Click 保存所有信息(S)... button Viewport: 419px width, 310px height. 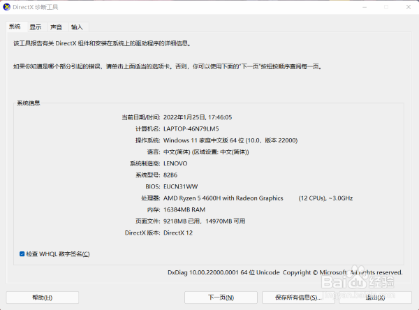(x=298, y=297)
